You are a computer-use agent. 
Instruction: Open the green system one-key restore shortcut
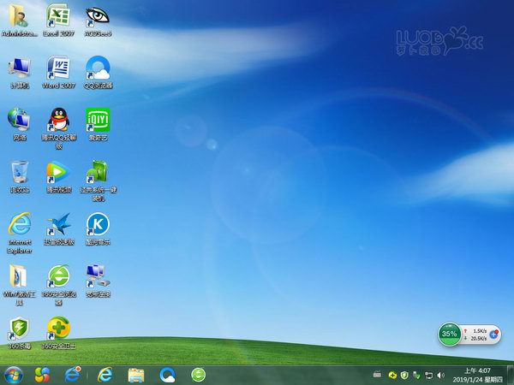(98, 181)
